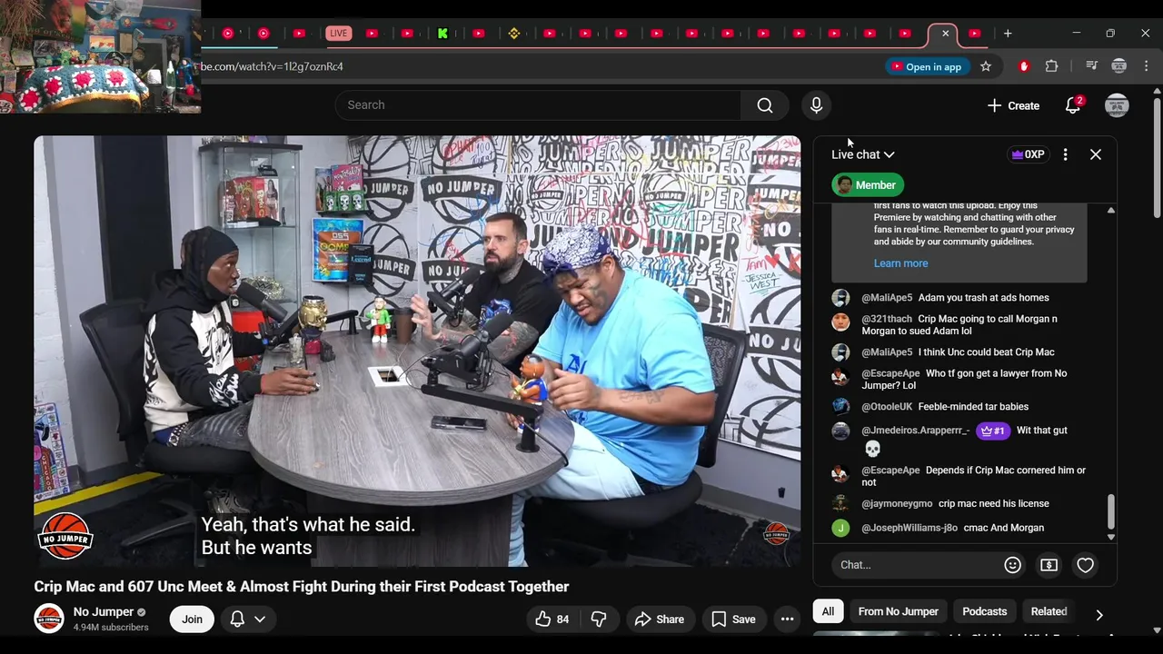Image resolution: width=1163 pixels, height=654 pixels.
Task: Open live chat three-dot options
Action: pos(1065,154)
